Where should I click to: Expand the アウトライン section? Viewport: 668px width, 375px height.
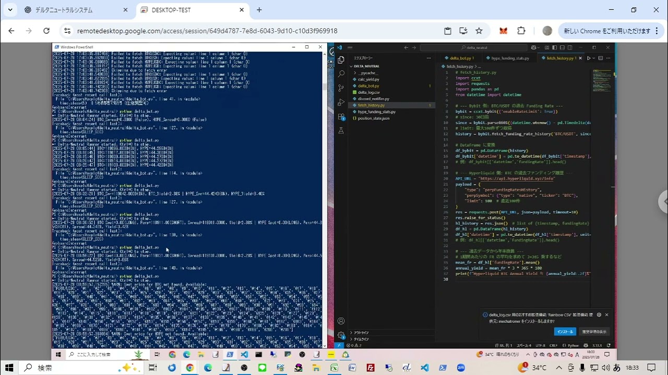click(361, 332)
